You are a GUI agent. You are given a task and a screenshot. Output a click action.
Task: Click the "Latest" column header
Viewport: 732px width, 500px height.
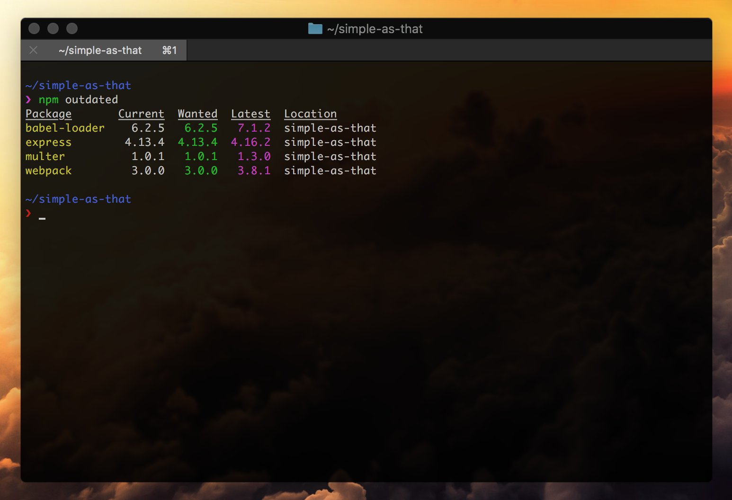[x=250, y=114]
